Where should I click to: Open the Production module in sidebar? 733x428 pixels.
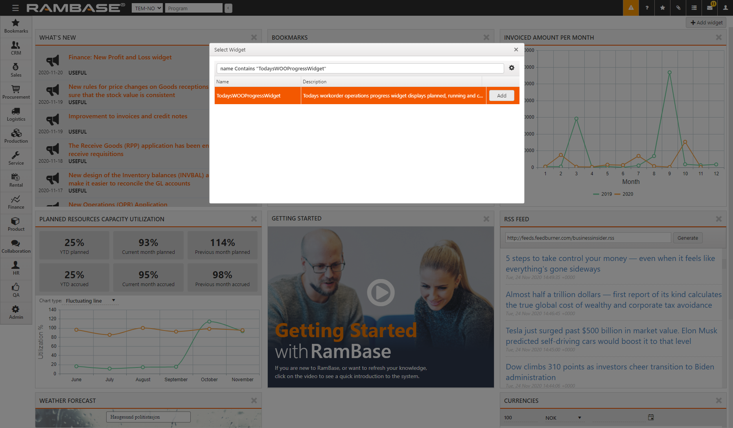tap(16, 136)
